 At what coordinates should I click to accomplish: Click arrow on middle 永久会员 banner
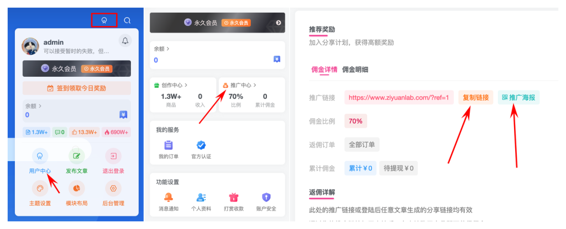(279, 23)
